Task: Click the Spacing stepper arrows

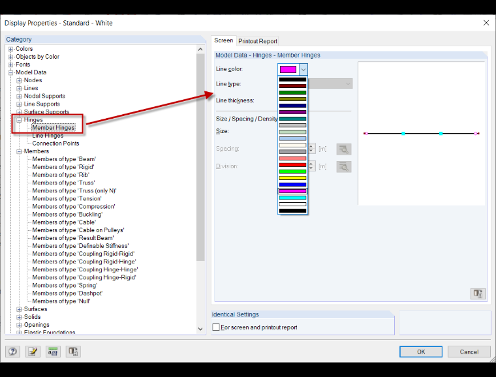Action: click(x=311, y=149)
